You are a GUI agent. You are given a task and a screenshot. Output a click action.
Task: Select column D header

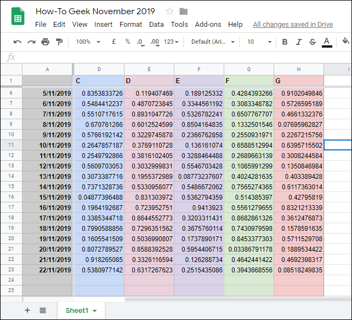tap(99, 69)
